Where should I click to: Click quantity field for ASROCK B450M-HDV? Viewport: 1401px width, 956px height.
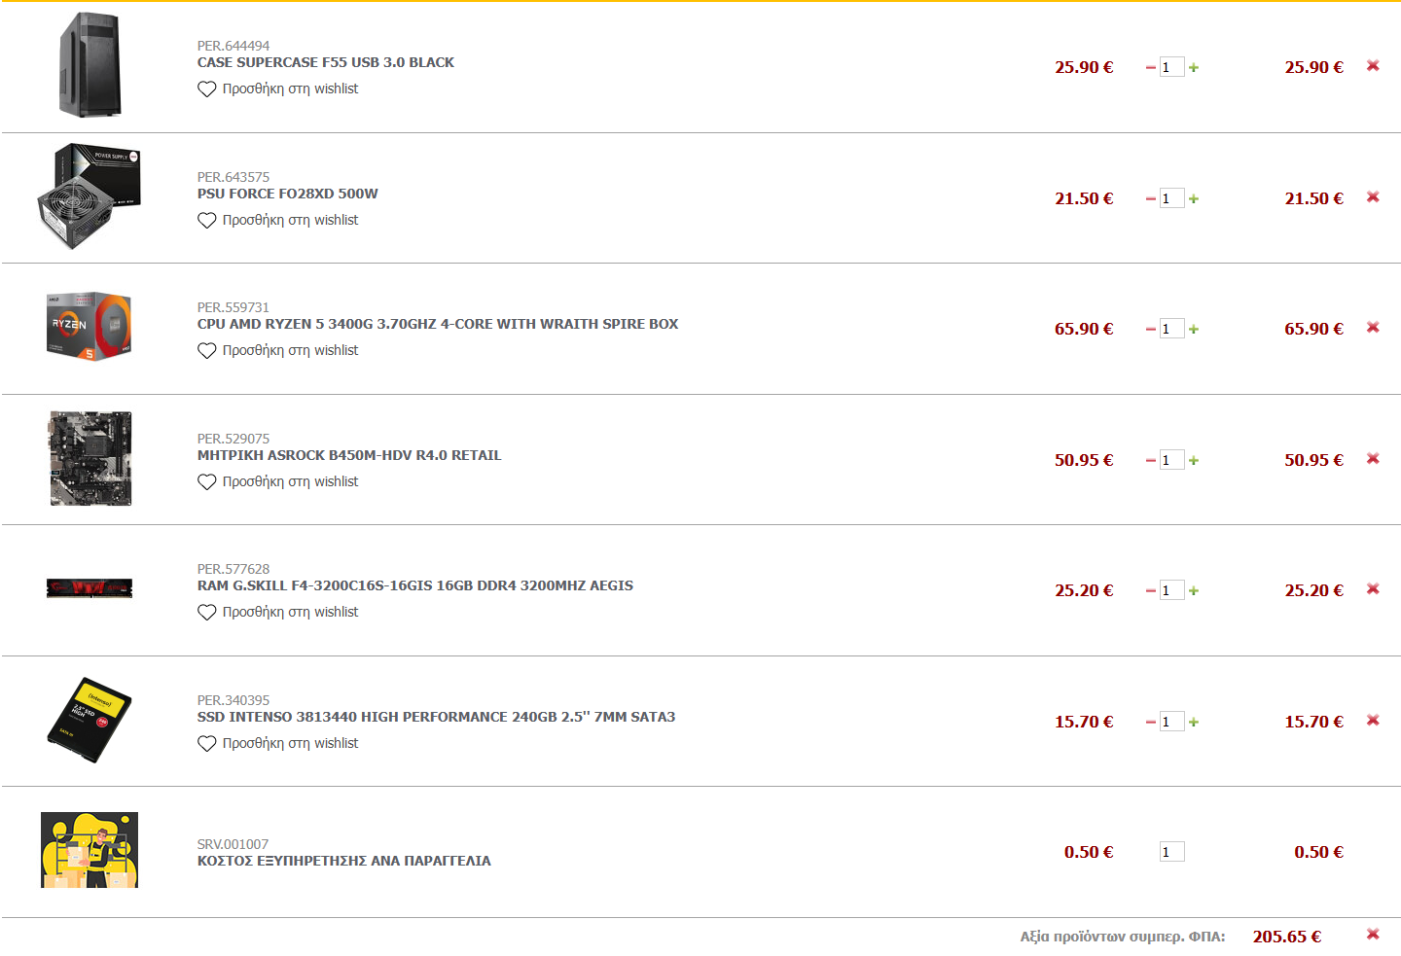[1171, 460]
